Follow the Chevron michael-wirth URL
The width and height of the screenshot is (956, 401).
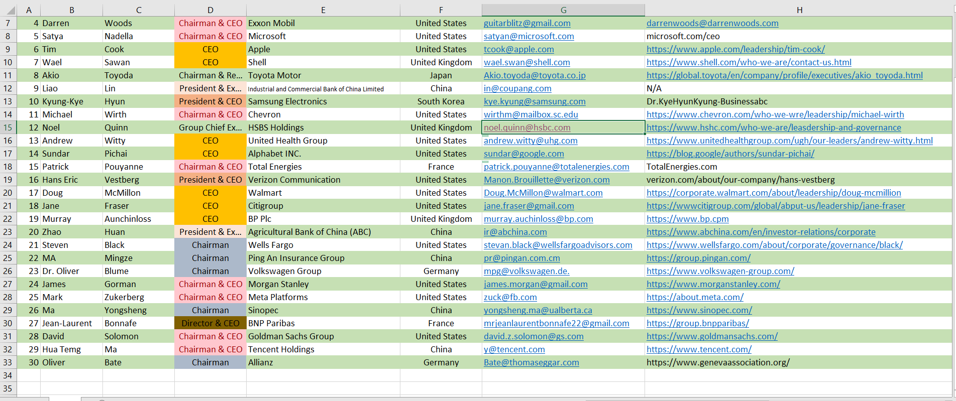[775, 114]
